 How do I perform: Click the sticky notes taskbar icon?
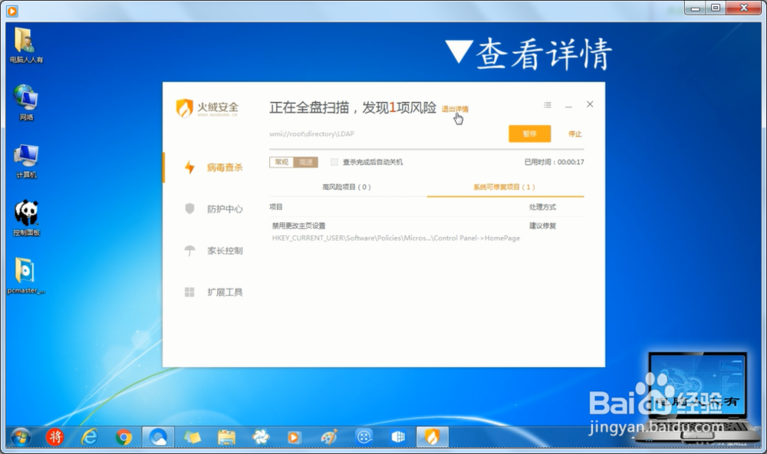[193, 437]
